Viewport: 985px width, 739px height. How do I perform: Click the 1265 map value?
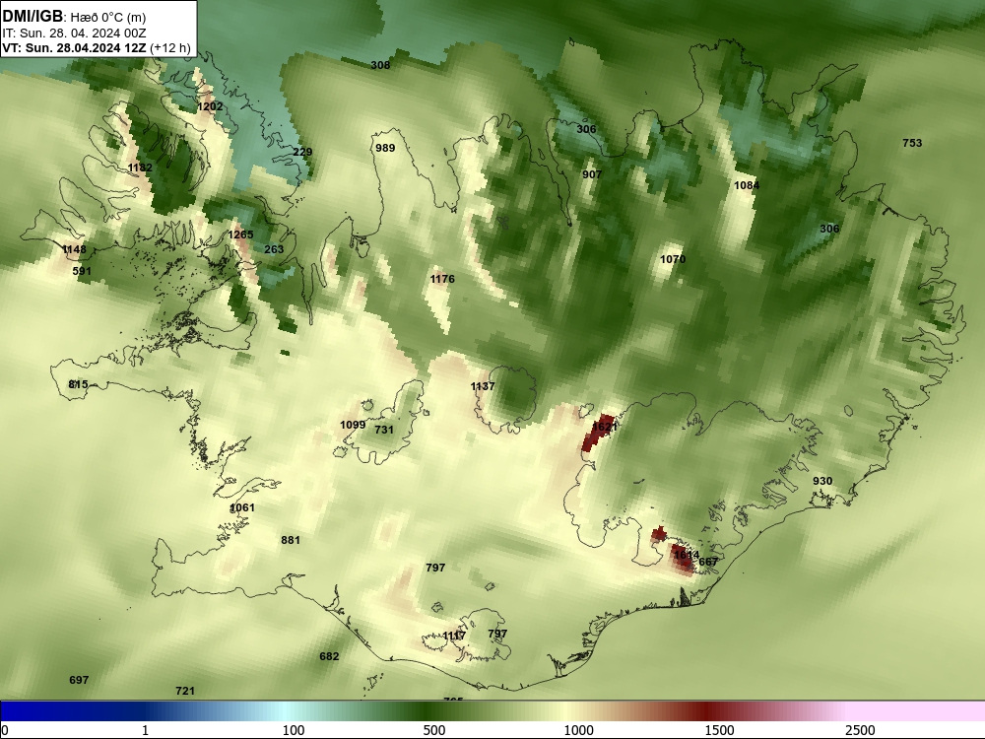pyautogui.click(x=240, y=235)
